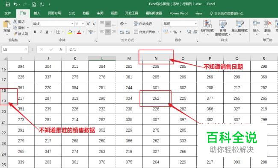The height and width of the screenshot is (168, 278).
Task: Click the formula bar showing 271
Action: pos(172,49)
